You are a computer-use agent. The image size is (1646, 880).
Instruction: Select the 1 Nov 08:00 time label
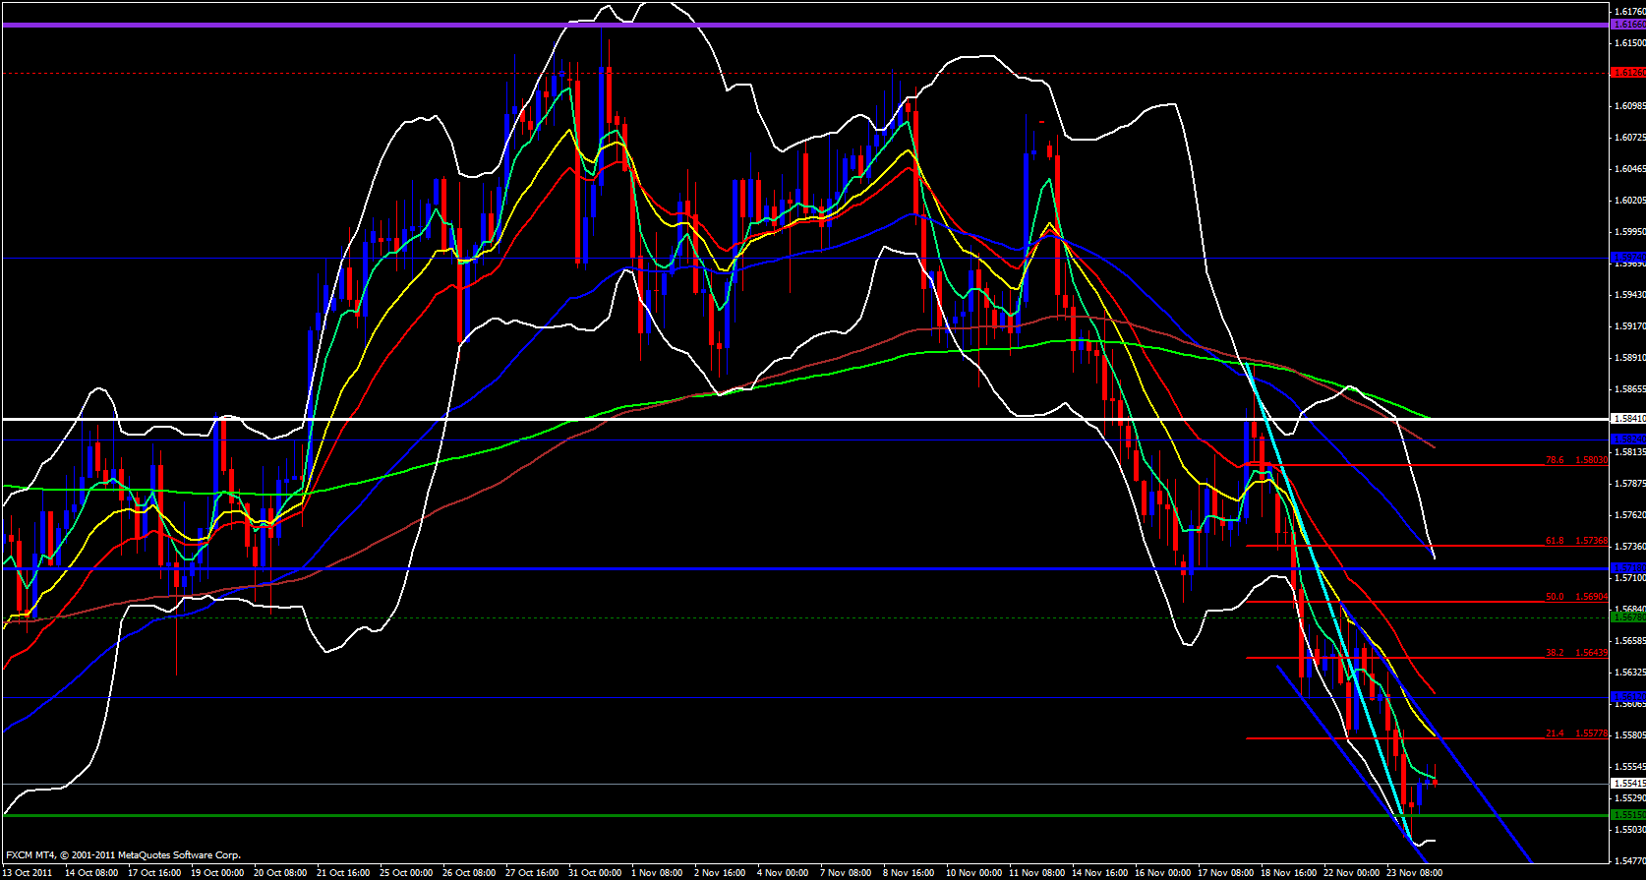(657, 873)
